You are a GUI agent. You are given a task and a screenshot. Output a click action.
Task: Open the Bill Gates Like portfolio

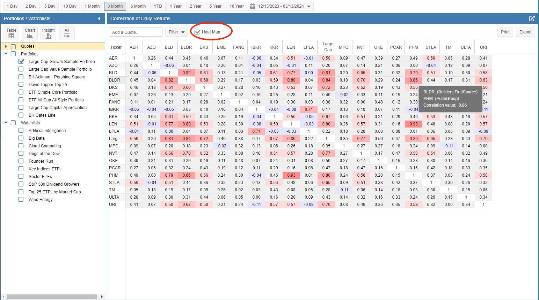[x=42, y=115]
